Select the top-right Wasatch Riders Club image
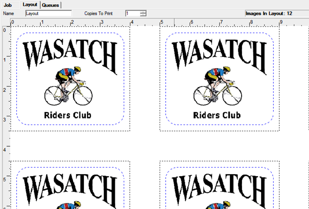The image size is (309, 209). pyautogui.click(x=219, y=79)
